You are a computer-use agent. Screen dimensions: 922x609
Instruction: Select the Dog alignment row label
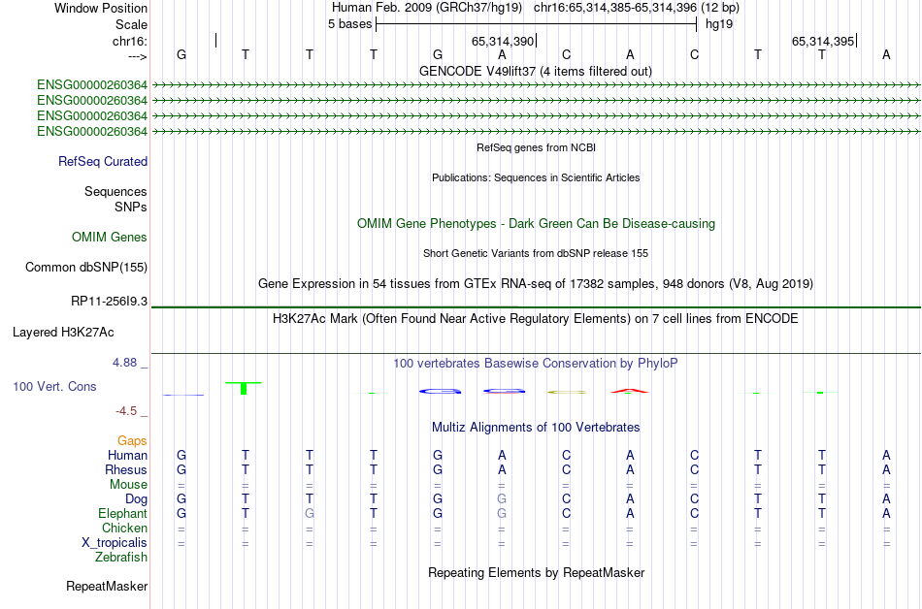click(x=136, y=499)
